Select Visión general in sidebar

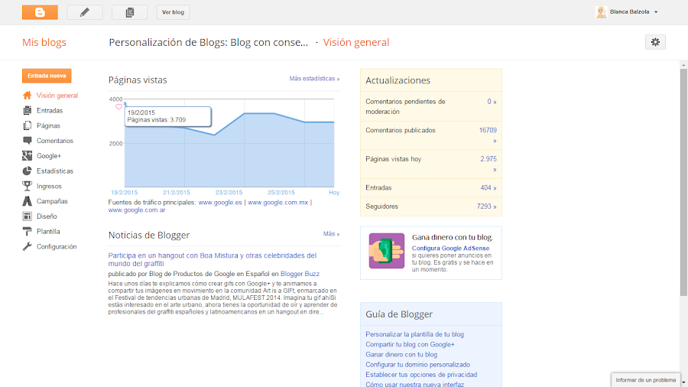57,95
